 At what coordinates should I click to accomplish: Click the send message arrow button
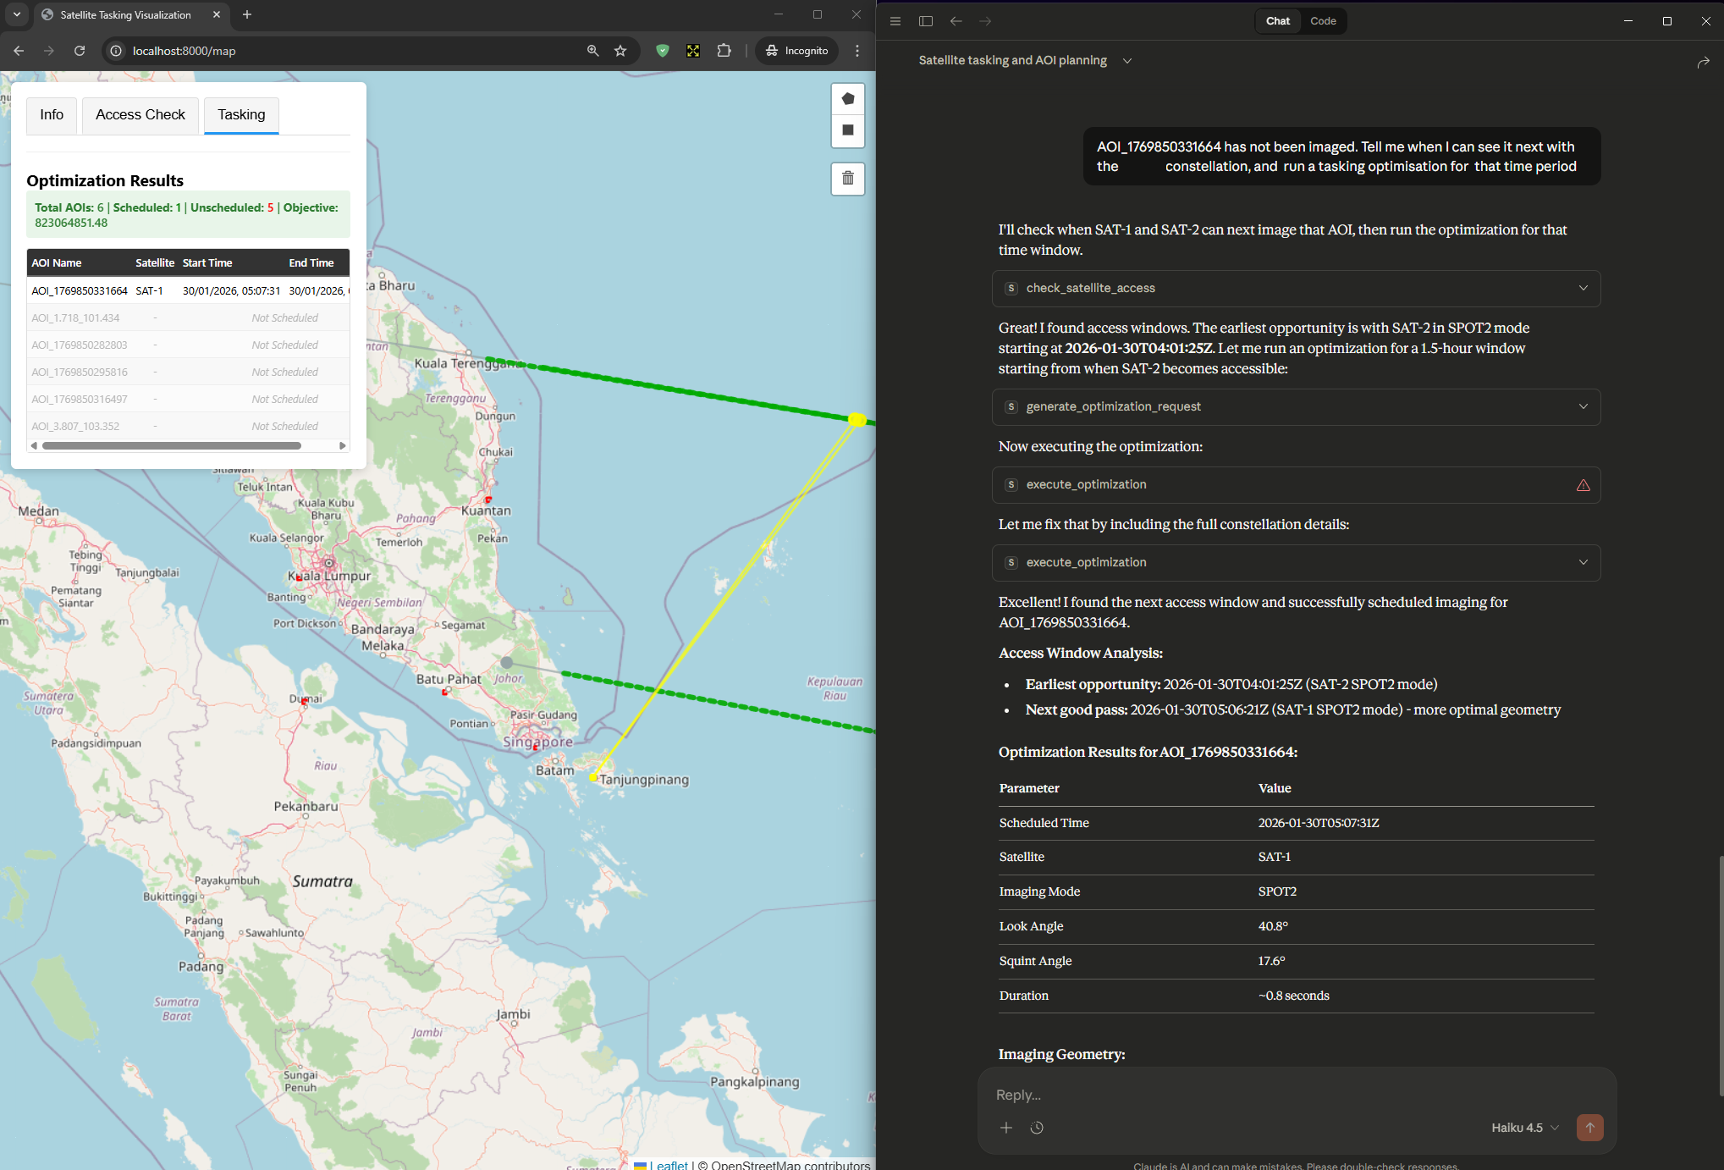coord(1589,1128)
